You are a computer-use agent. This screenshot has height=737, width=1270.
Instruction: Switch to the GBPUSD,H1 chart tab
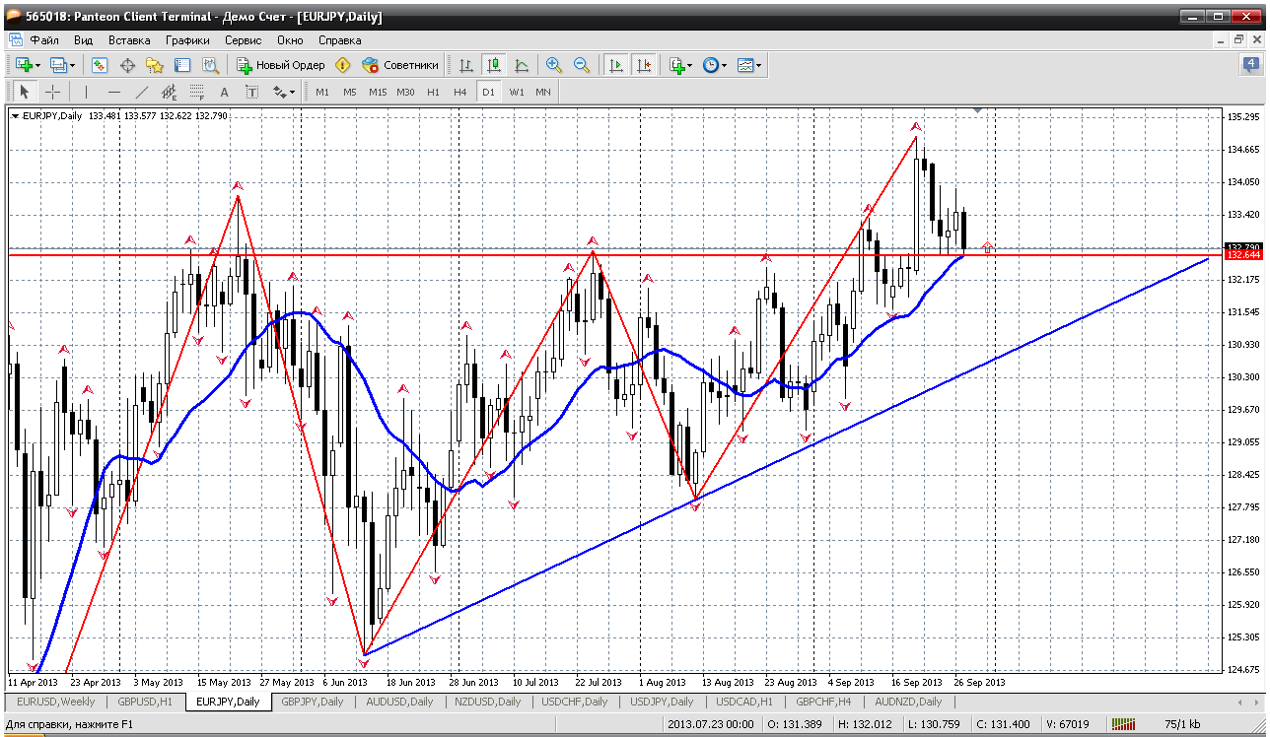[146, 702]
